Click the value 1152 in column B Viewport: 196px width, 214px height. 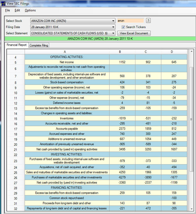tap(122, 62)
